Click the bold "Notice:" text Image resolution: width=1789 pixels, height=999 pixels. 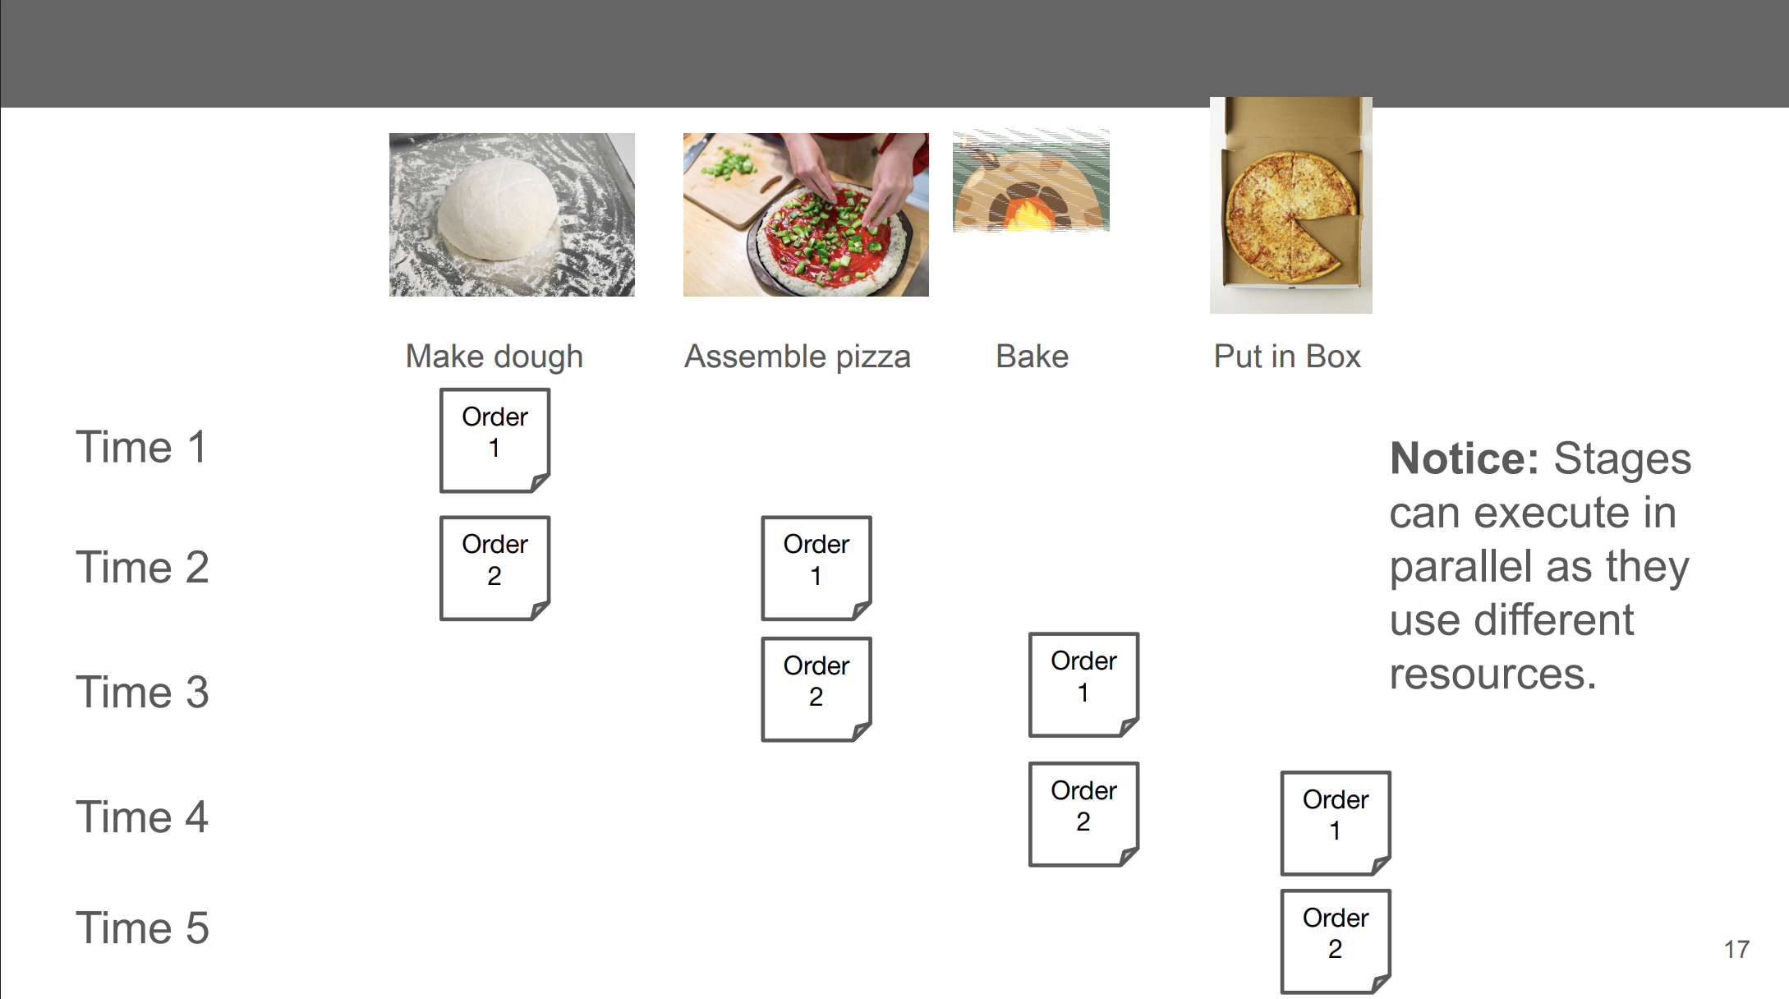(1464, 458)
